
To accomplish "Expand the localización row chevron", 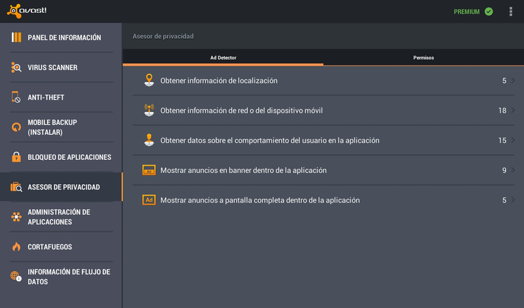I will click(x=513, y=80).
